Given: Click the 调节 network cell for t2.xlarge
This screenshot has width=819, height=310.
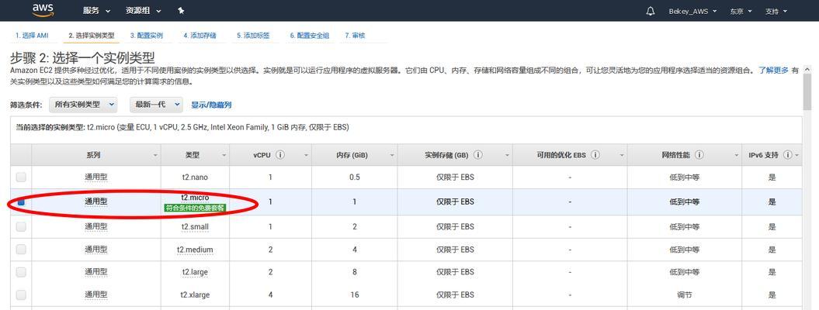Looking at the screenshot, I should [684, 295].
